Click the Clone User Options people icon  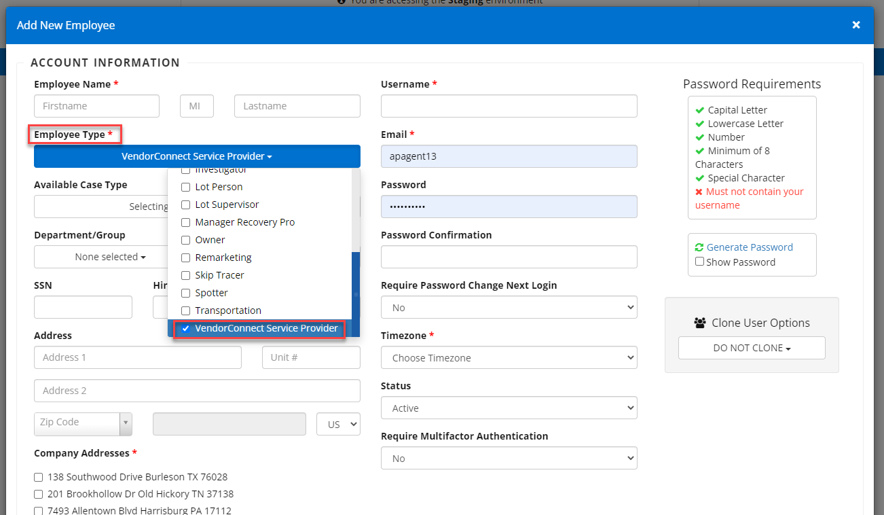(700, 323)
